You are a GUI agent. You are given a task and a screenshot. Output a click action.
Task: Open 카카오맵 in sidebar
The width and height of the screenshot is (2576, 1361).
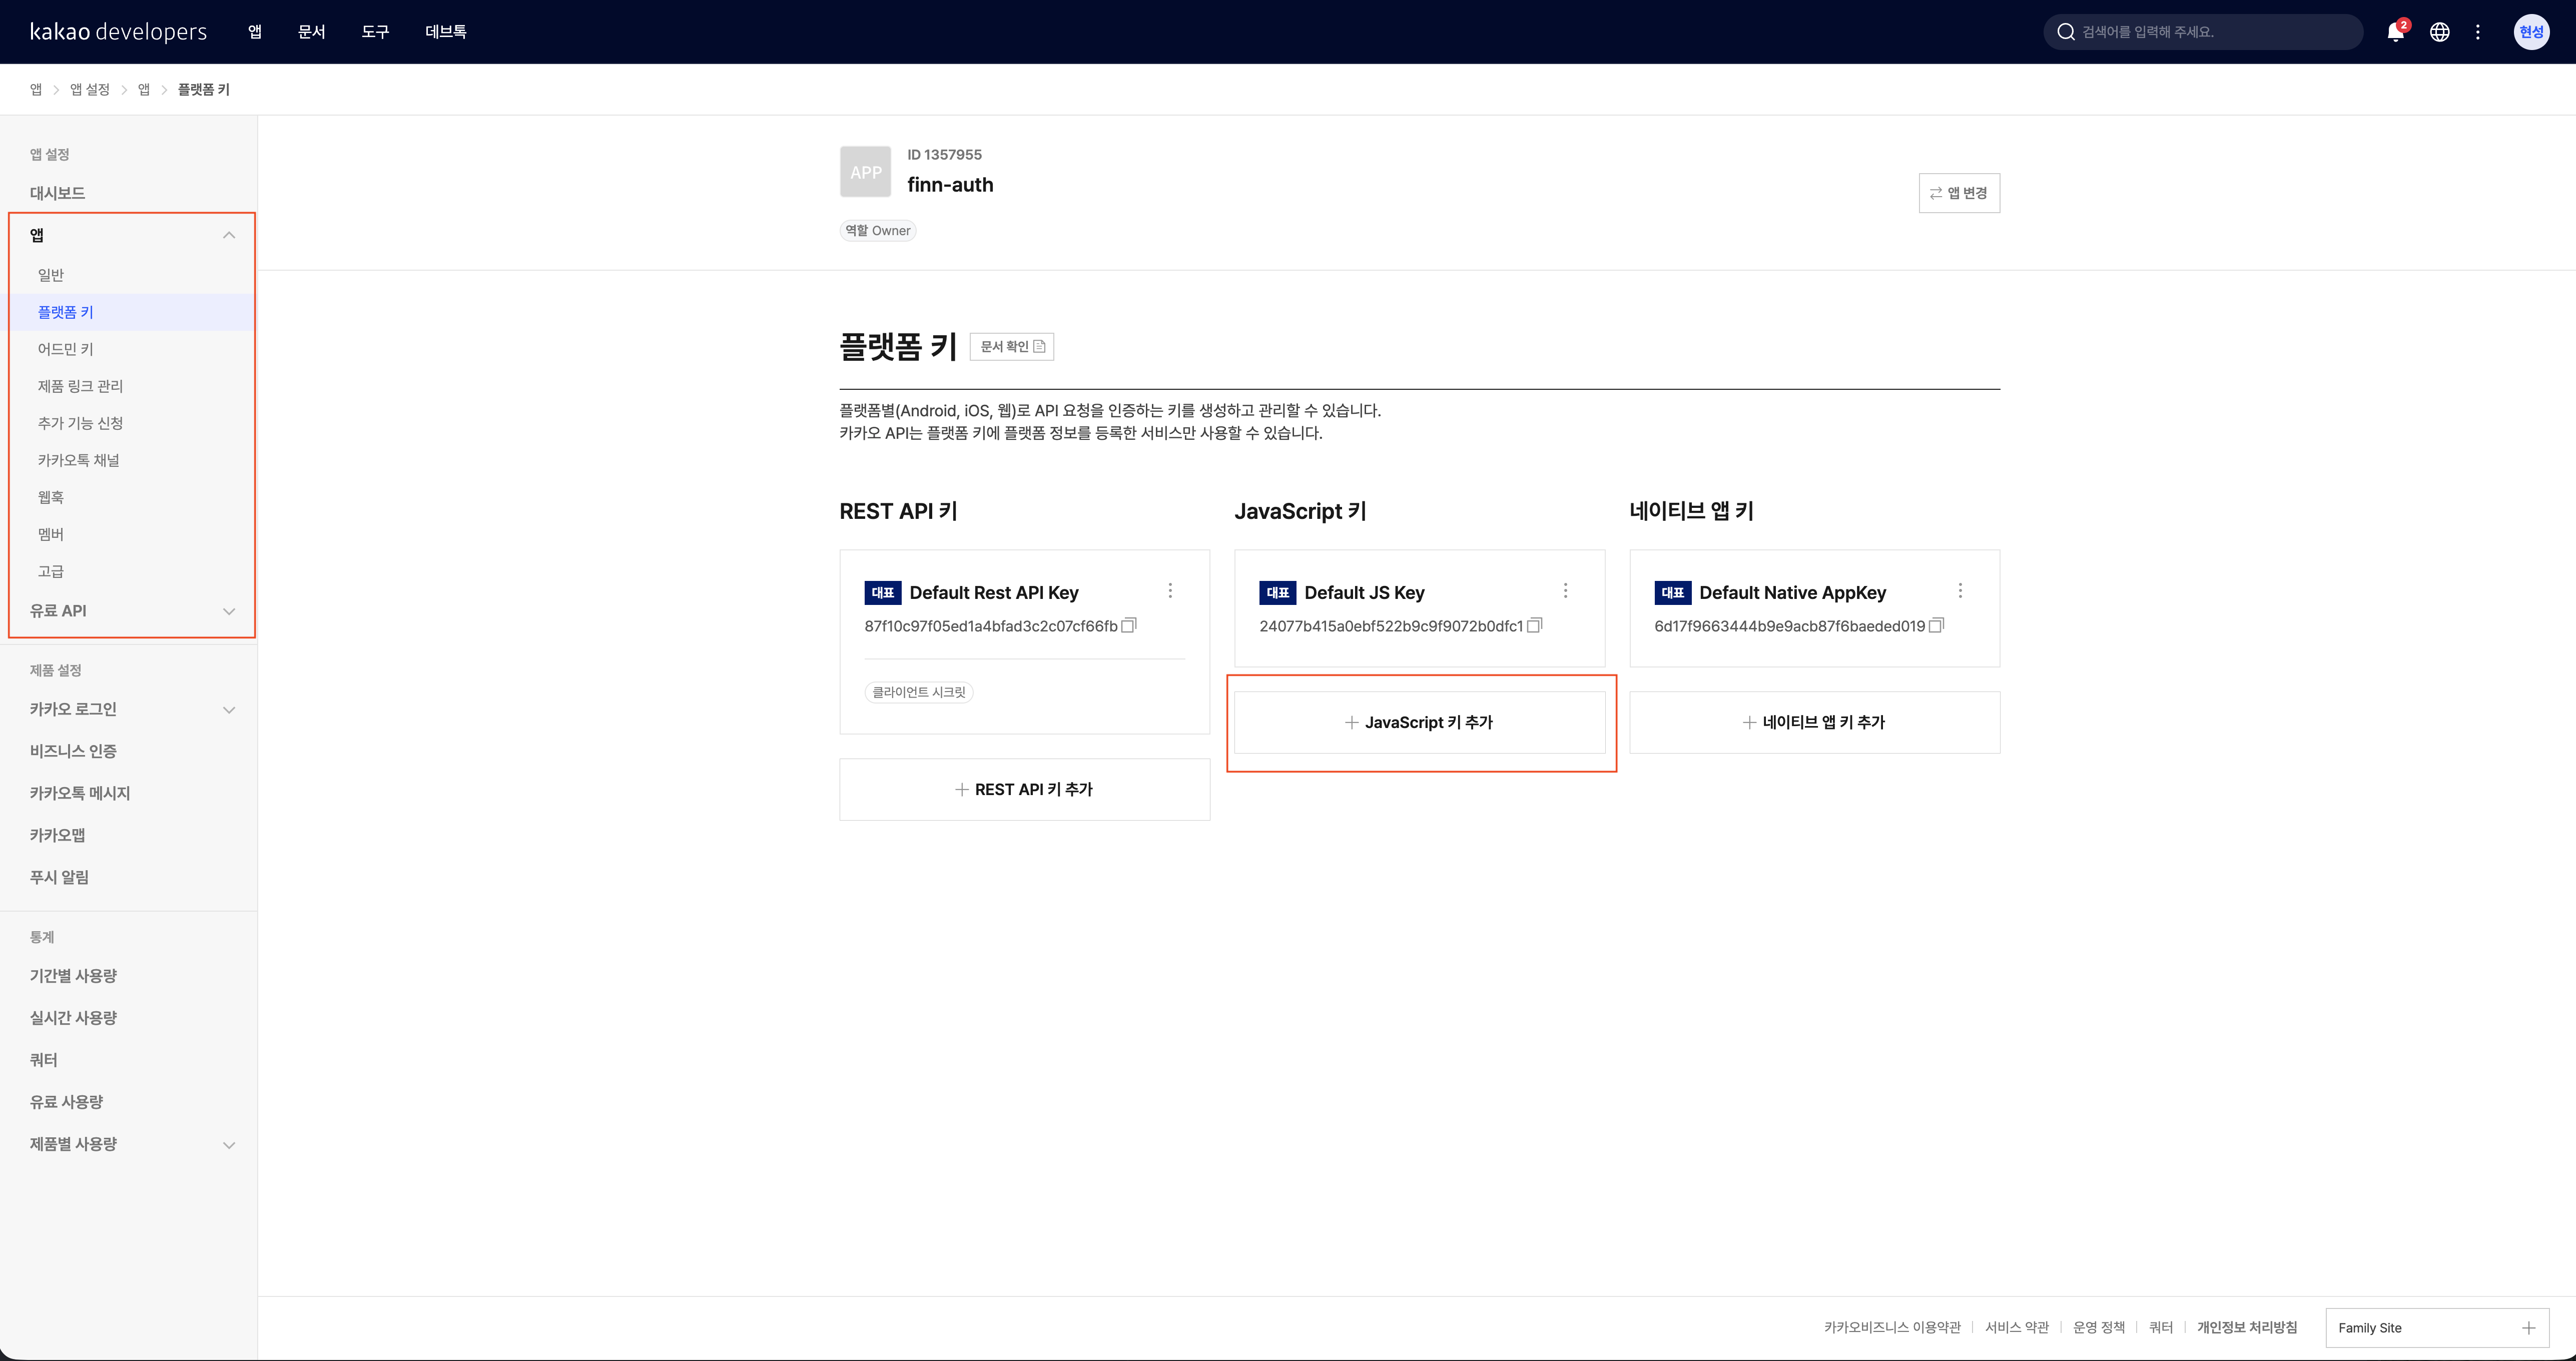pyautogui.click(x=57, y=835)
